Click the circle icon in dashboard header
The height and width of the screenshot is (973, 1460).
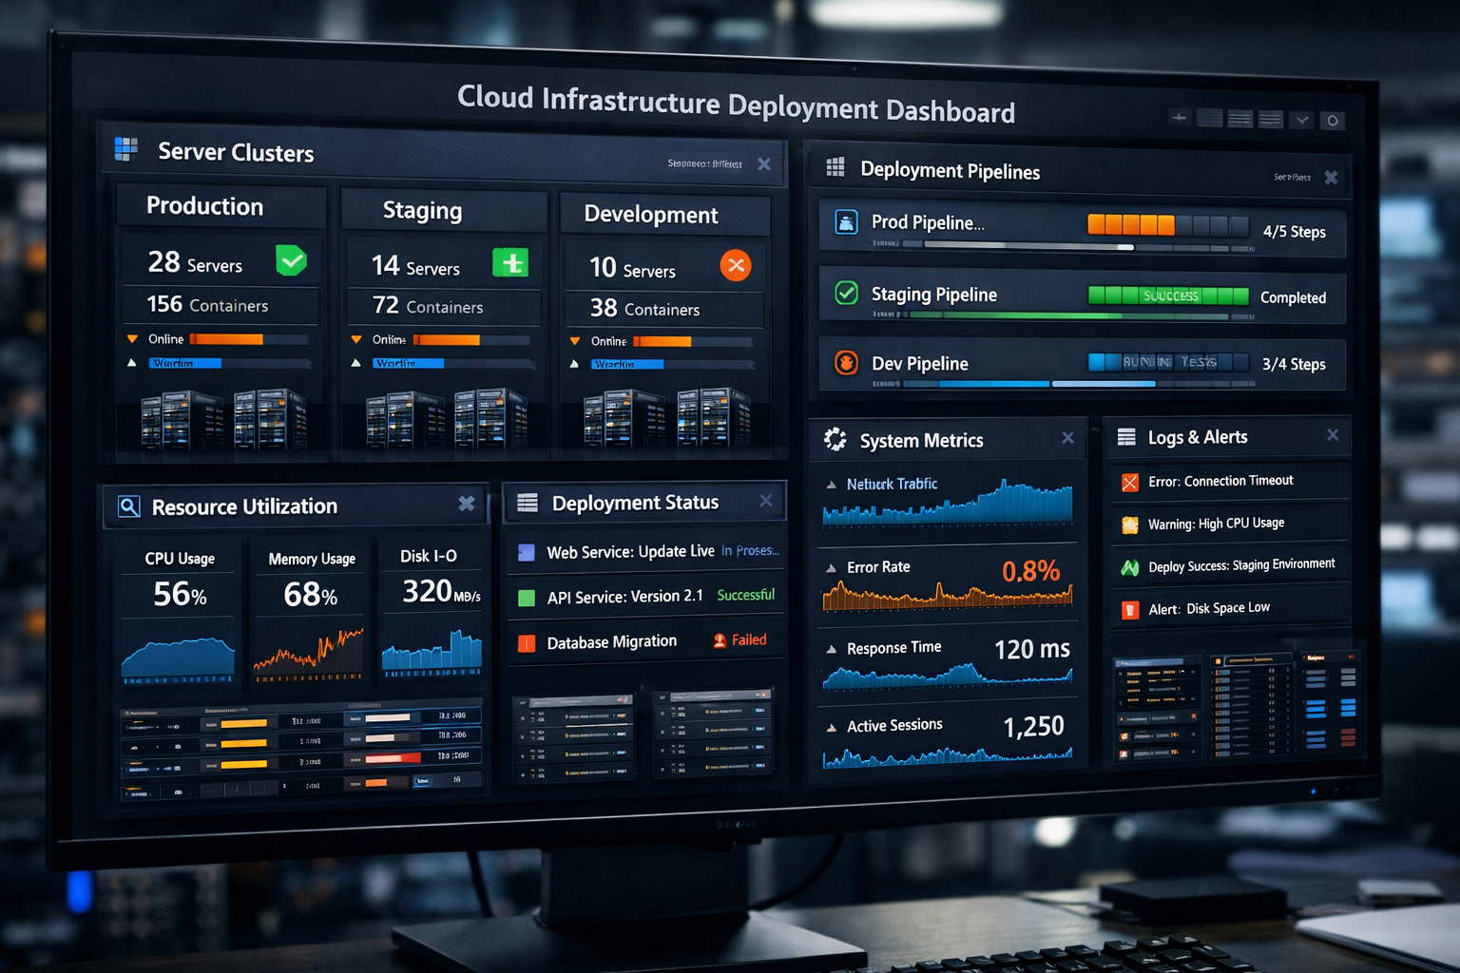click(1333, 121)
